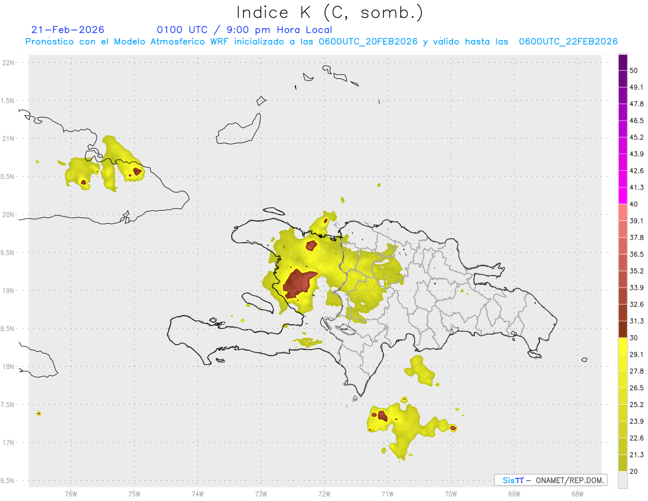Click the "70W" longitude label
Image resolution: width=648 pixels, height=501 pixels.
click(x=451, y=494)
